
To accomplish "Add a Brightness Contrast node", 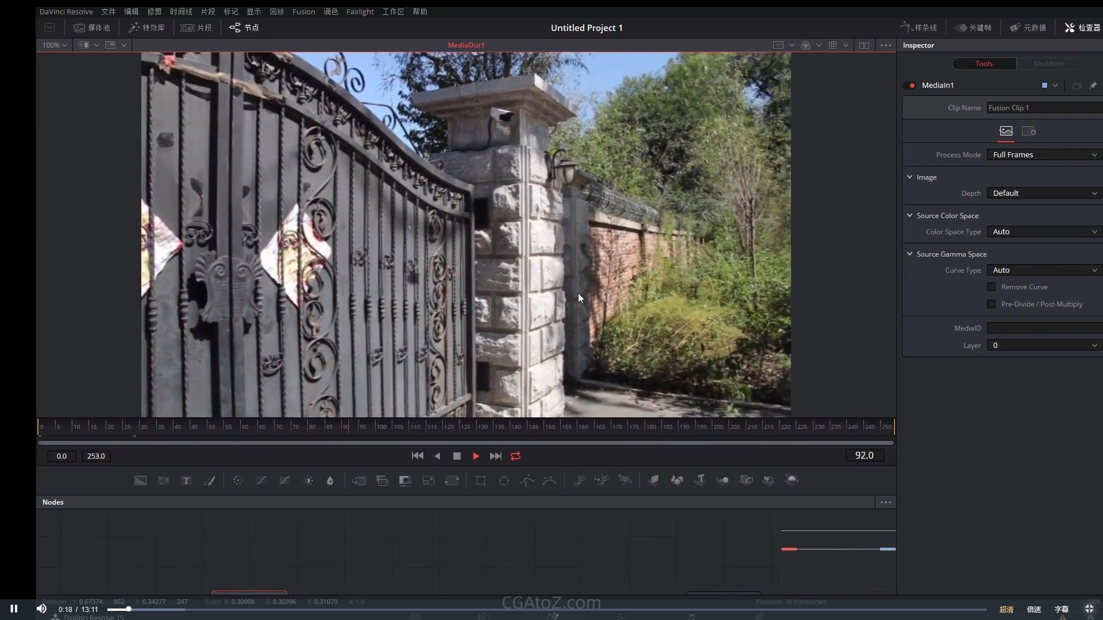I will tap(308, 480).
